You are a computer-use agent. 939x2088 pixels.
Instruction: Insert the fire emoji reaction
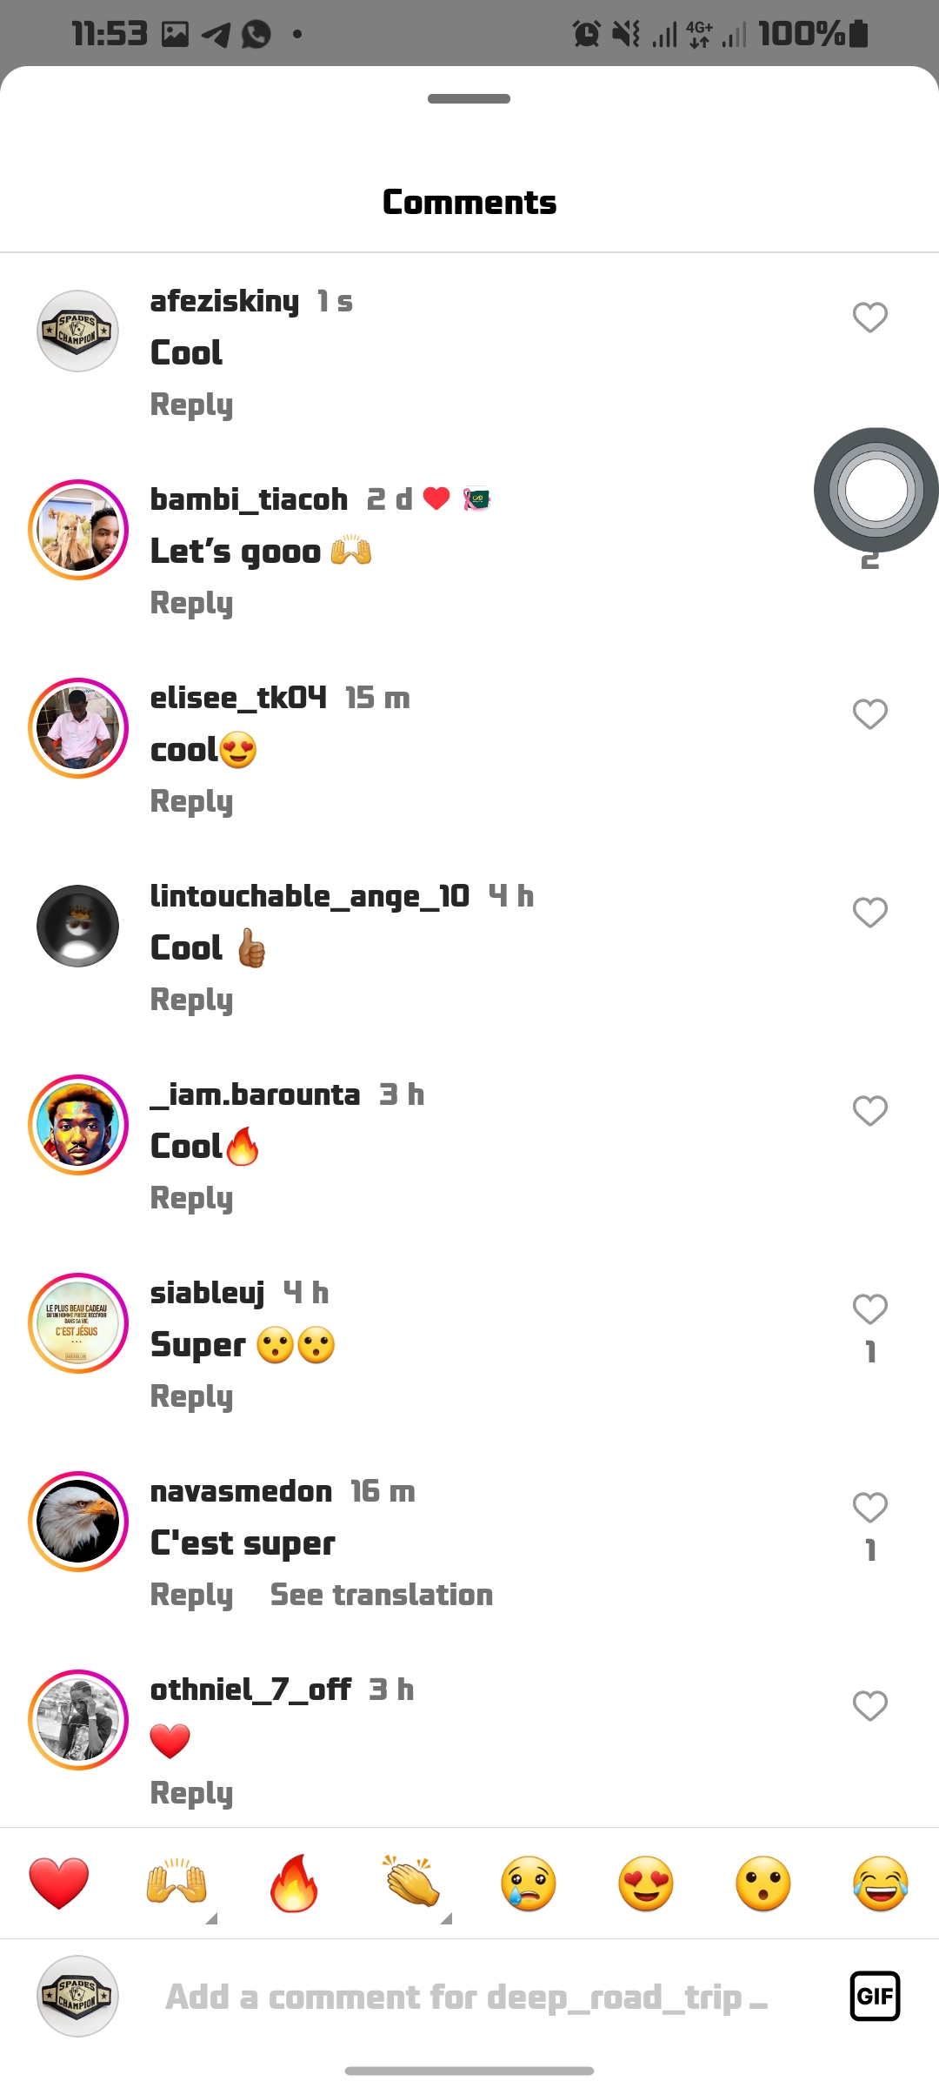[x=294, y=1883]
